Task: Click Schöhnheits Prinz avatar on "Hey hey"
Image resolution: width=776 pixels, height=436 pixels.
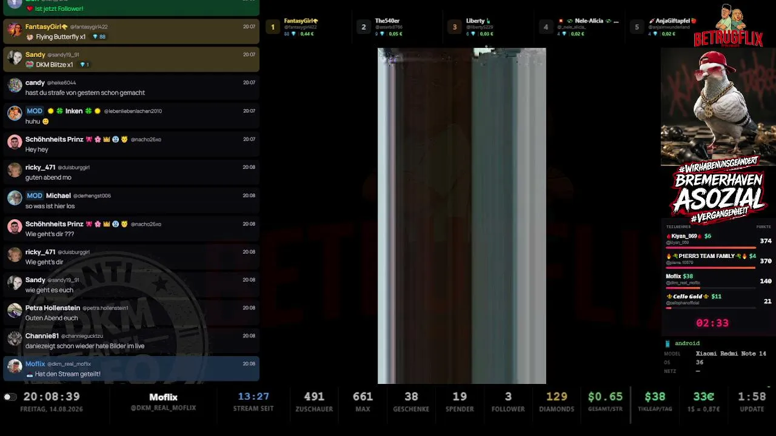Action: (x=15, y=142)
